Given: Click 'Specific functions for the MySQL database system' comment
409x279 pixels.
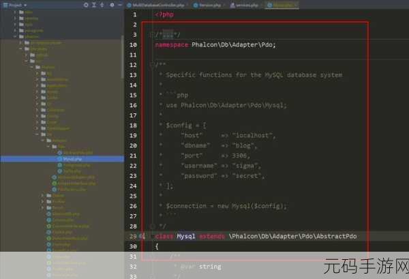Looking at the screenshot, I should [254, 75].
